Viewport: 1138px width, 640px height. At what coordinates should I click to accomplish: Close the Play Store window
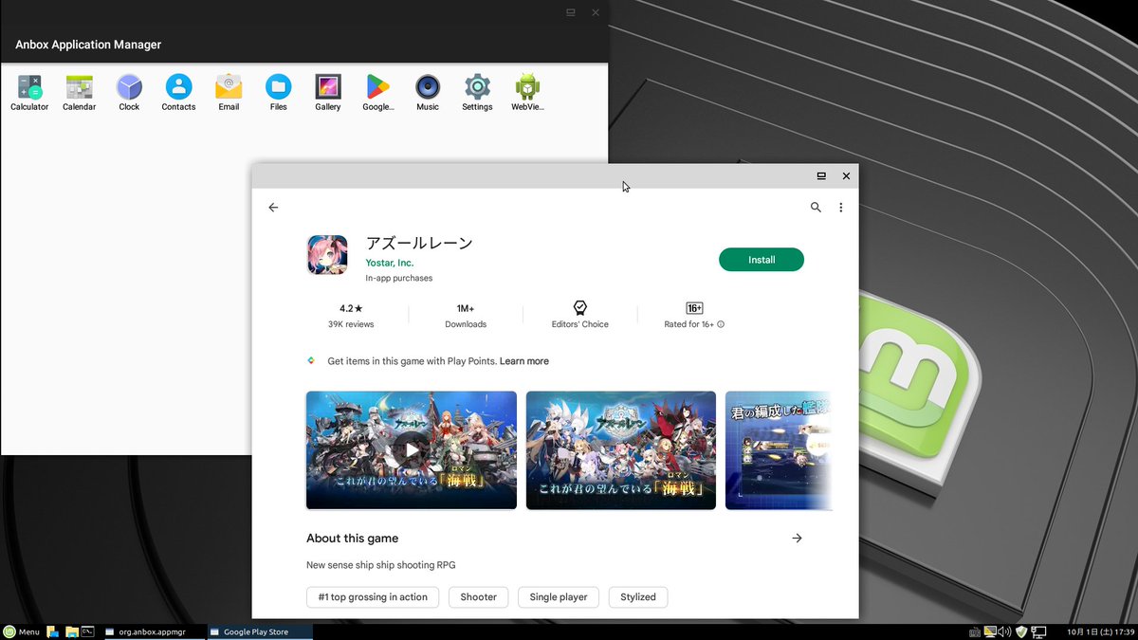tap(846, 176)
